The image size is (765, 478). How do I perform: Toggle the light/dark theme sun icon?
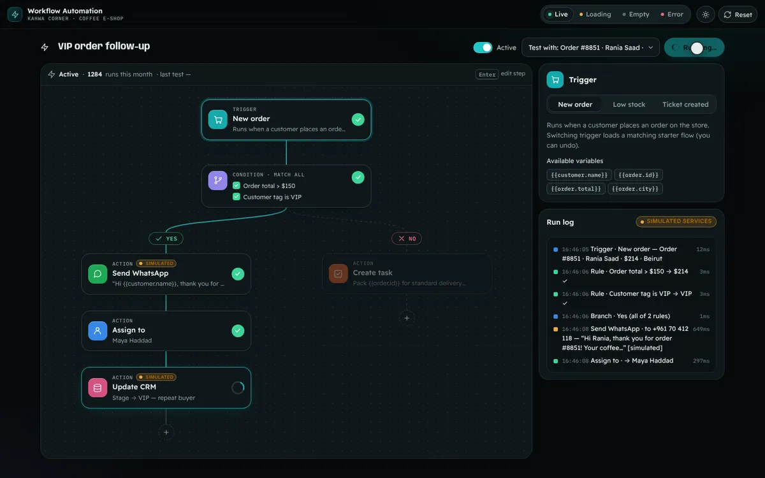point(705,14)
